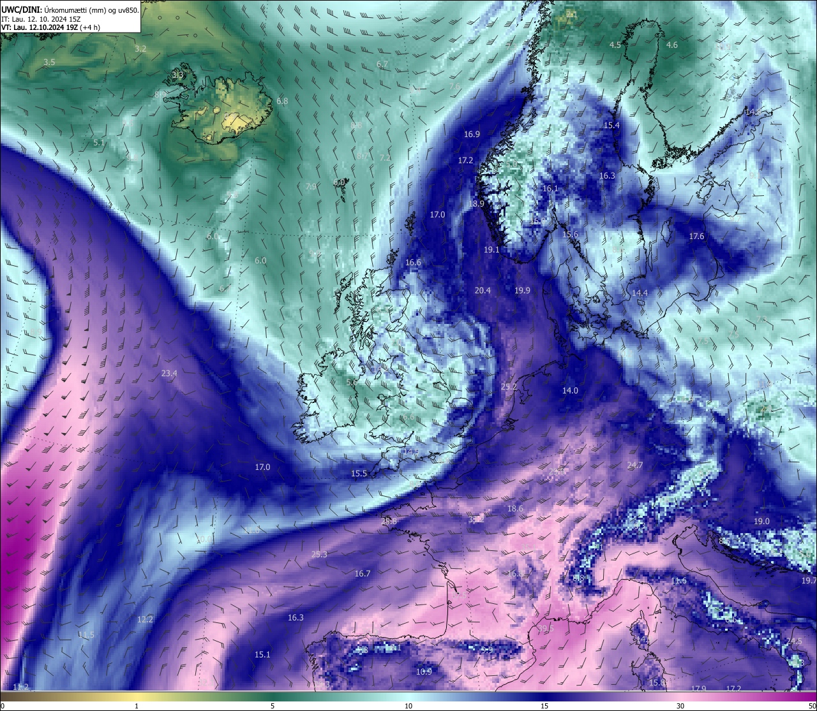Click the 7.9 value west of the Faroe Islands
The image size is (817, 711).
click(x=311, y=187)
